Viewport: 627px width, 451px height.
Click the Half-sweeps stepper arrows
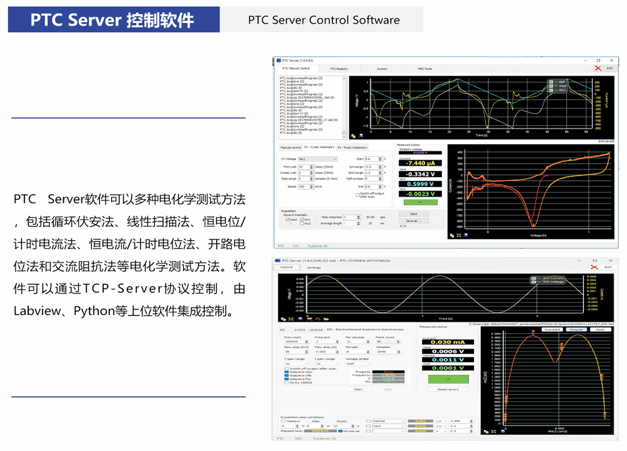tap(380, 179)
